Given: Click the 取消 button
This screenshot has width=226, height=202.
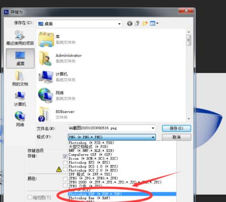Looking at the screenshot, I should (x=176, y=137).
